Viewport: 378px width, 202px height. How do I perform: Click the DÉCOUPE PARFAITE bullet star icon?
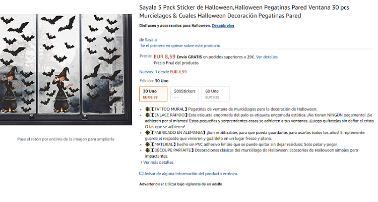click(x=147, y=150)
